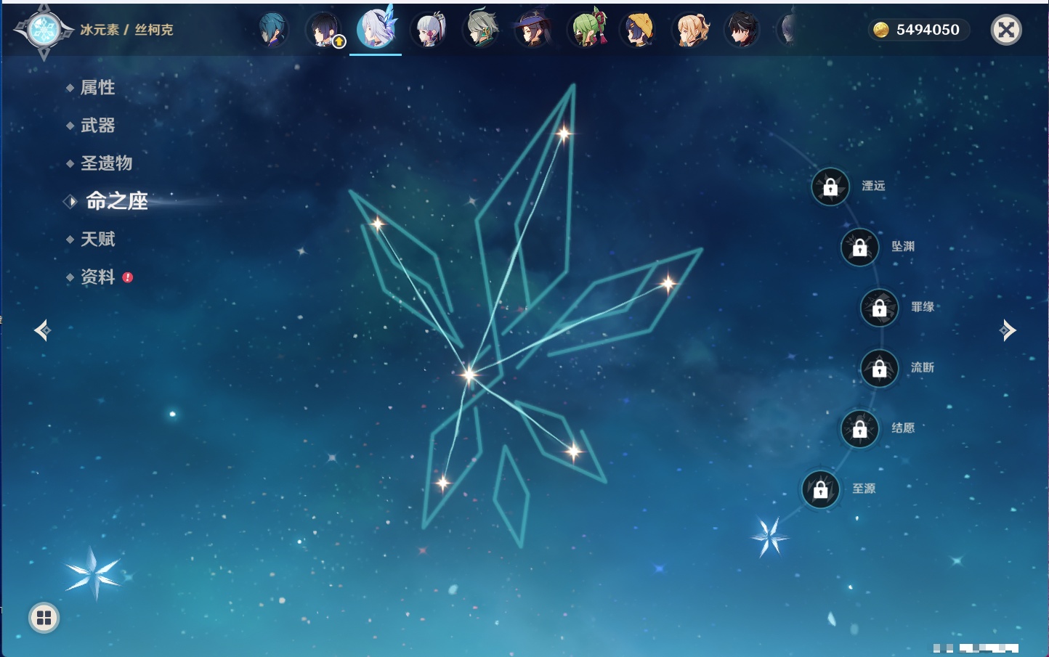Viewport: 1049px width, 657px height.
Task: Select the locked 坠渊 constellation icon
Action: pos(859,248)
